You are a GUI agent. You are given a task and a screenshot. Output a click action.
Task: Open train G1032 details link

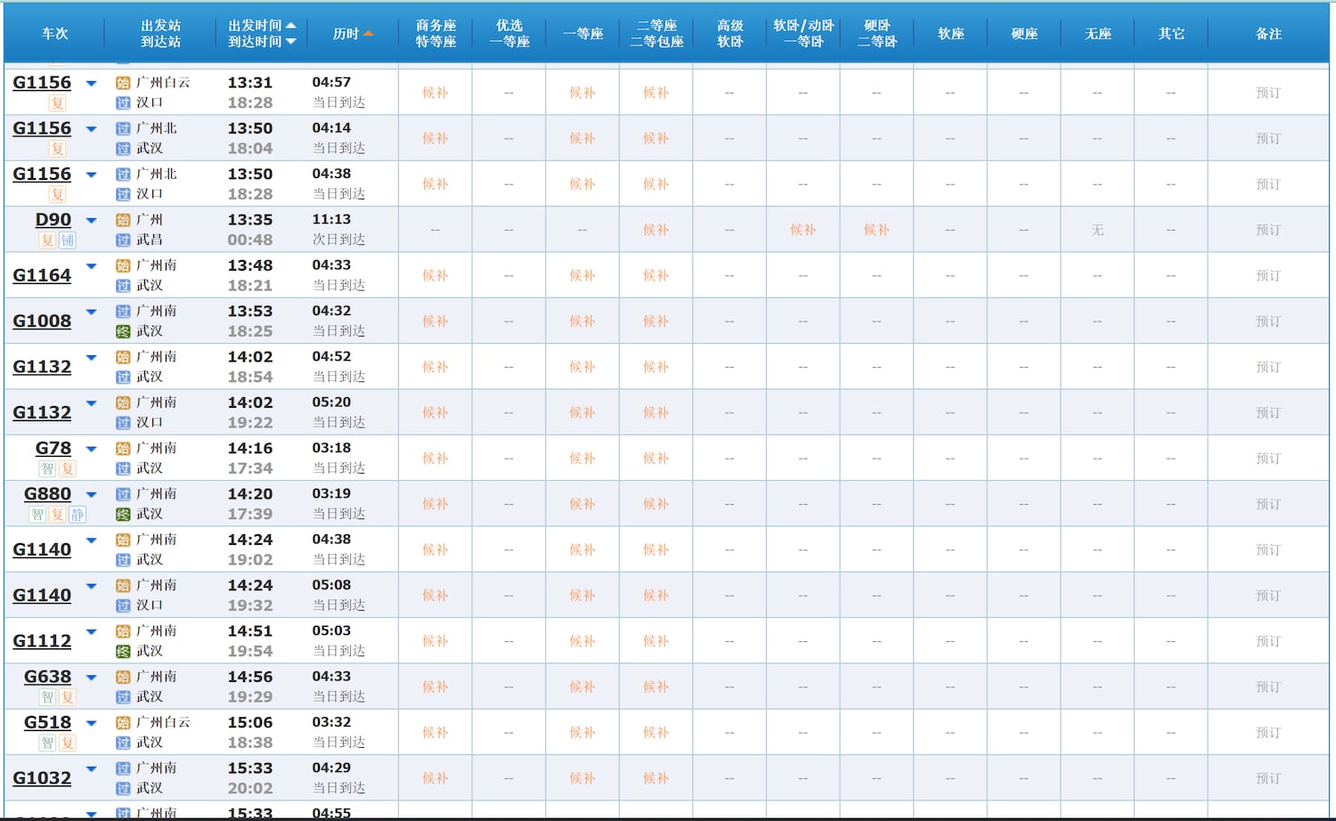click(x=42, y=778)
